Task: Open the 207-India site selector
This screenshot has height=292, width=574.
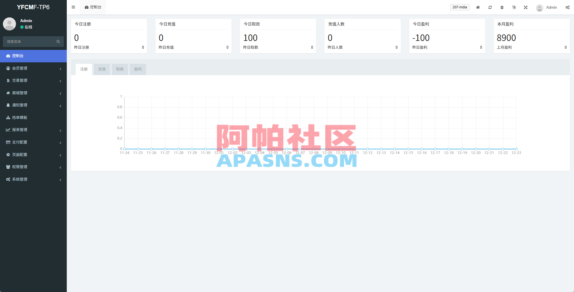Action: coord(460,7)
